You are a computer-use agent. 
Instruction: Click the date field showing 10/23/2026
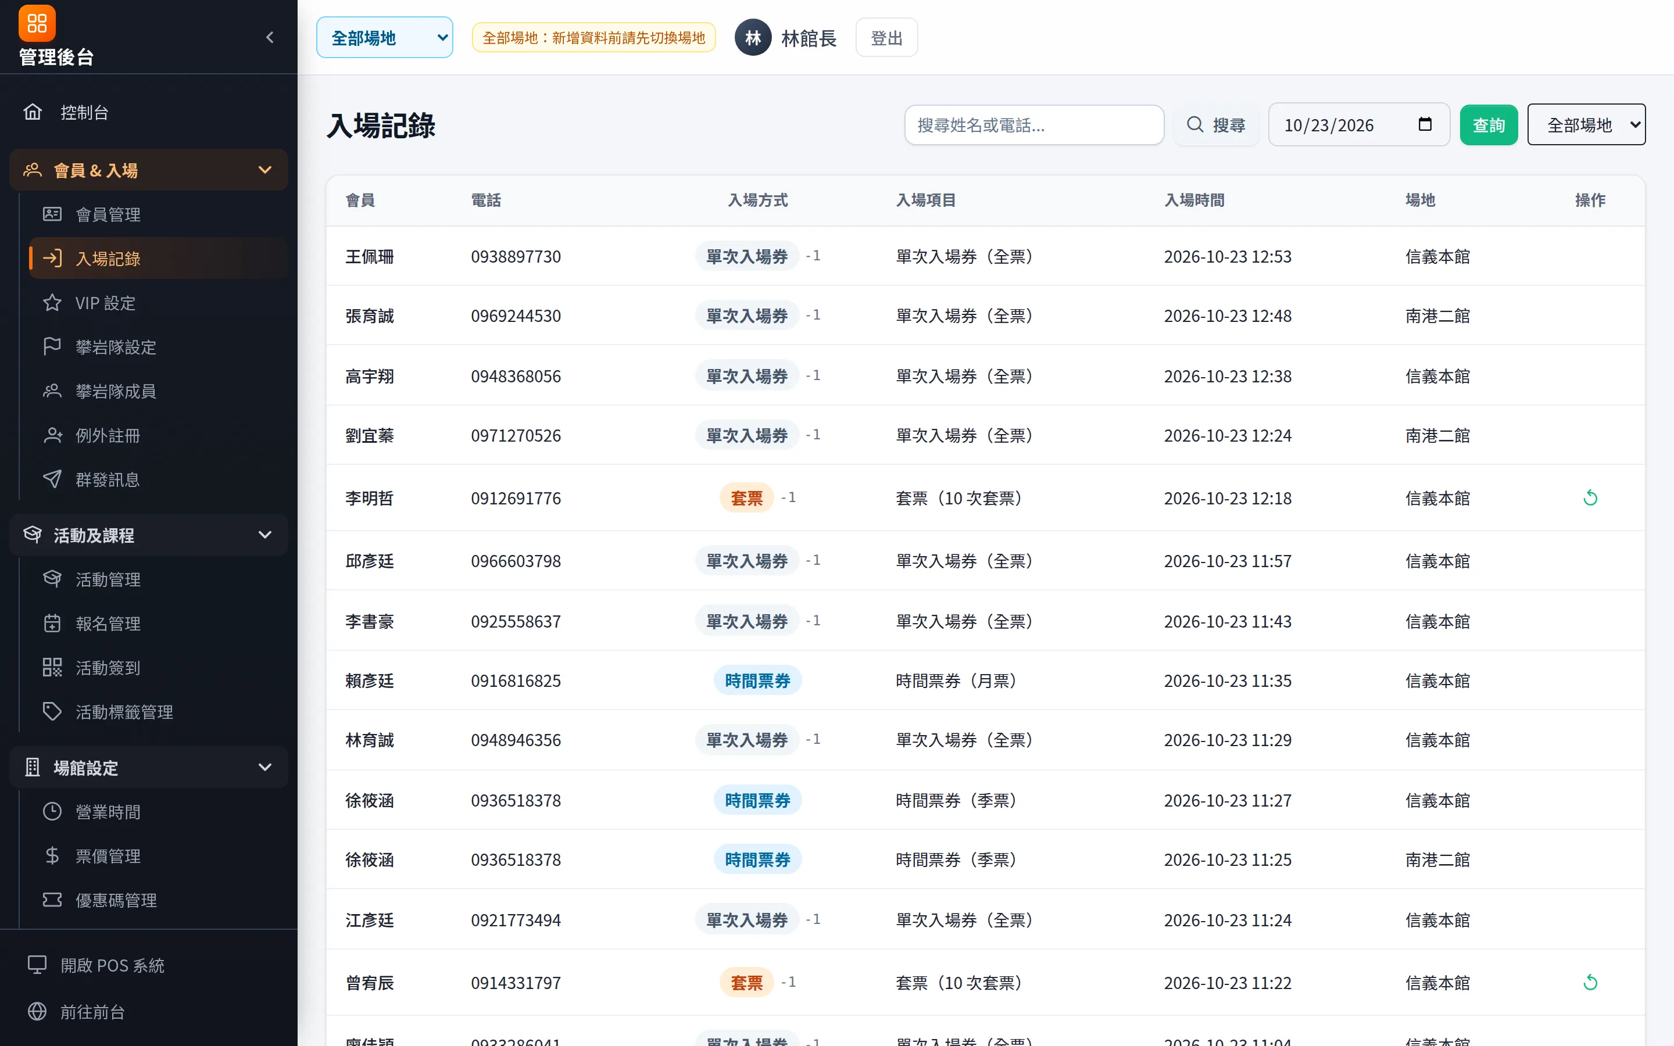tap(1358, 125)
